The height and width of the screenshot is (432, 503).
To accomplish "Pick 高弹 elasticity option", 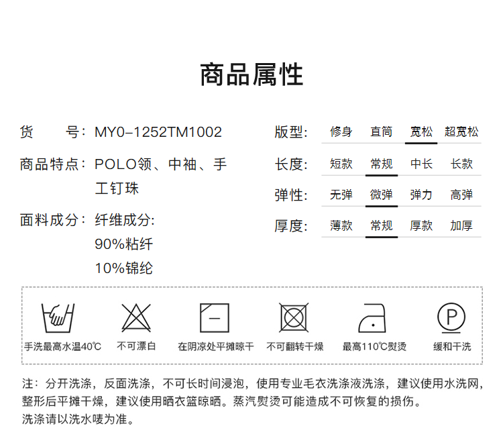I will pyautogui.click(x=461, y=195).
